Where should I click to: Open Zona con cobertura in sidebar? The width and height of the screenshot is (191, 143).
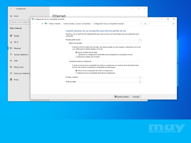(x=22, y=73)
